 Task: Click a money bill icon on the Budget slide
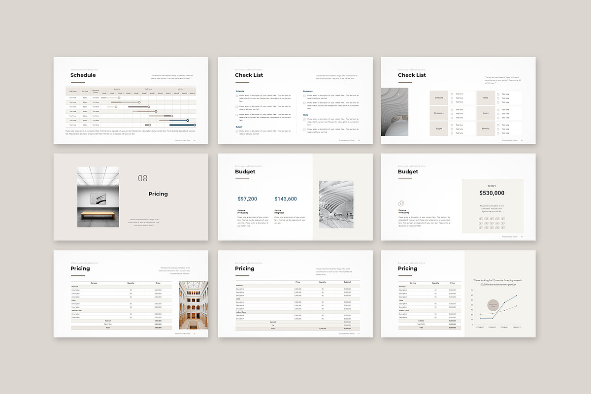point(480,219)
